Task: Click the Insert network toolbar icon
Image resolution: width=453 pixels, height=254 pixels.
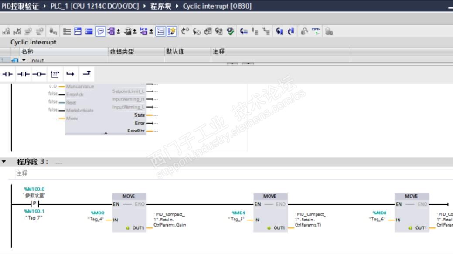Action: pos(6,31)
